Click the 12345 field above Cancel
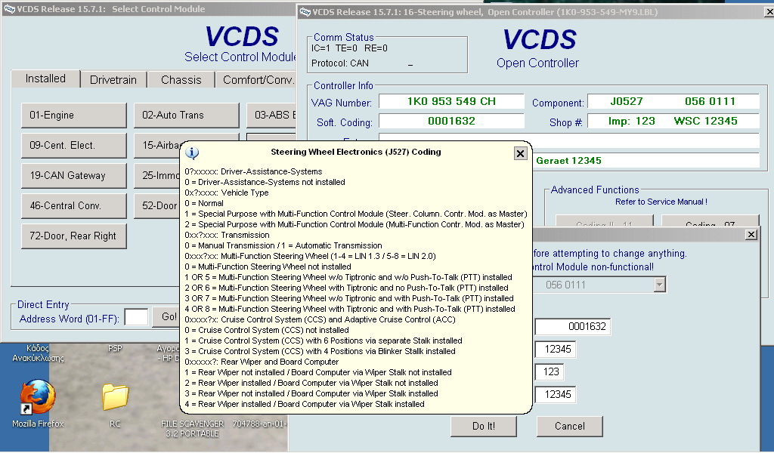 tap(556, 394)
